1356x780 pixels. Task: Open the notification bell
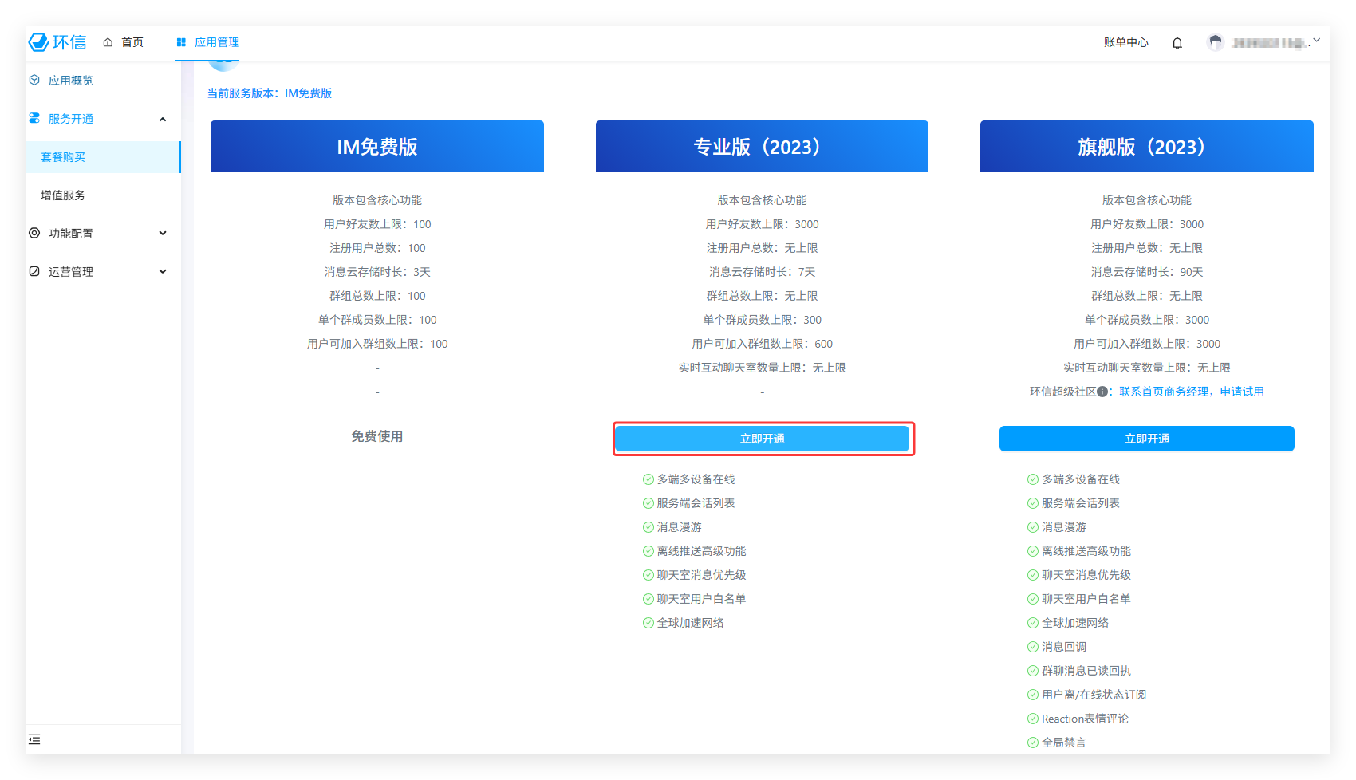pyautogui.click(x=1177, y=43)
